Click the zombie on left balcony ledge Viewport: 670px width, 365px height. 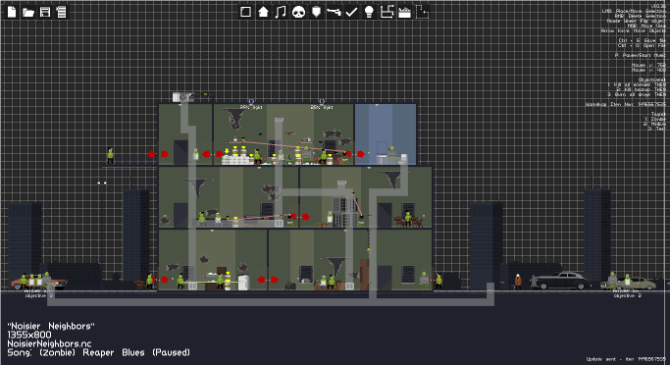click(x=110, y=156)
